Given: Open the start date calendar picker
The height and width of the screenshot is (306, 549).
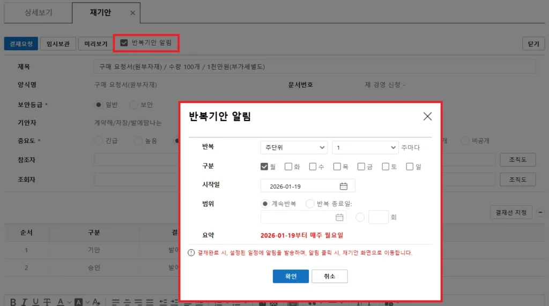Looking at the screenshot, I should click(344, 186).
